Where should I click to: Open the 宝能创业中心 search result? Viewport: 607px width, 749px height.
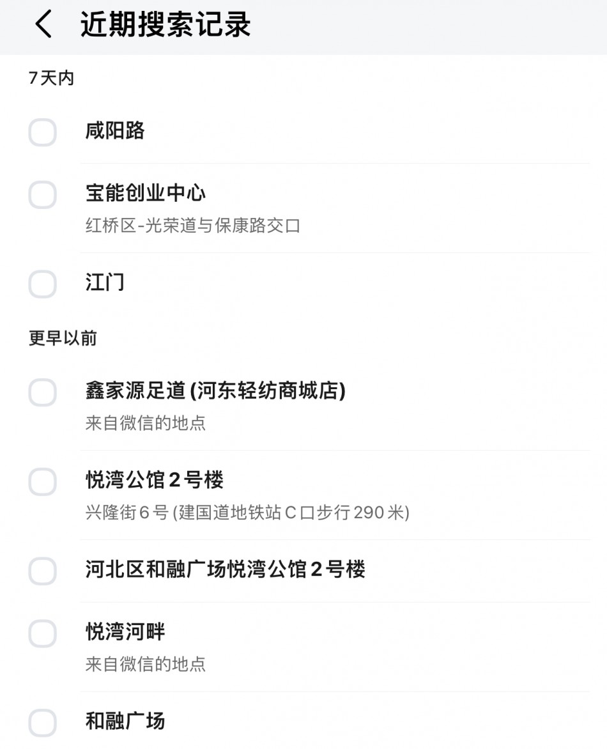146,193
